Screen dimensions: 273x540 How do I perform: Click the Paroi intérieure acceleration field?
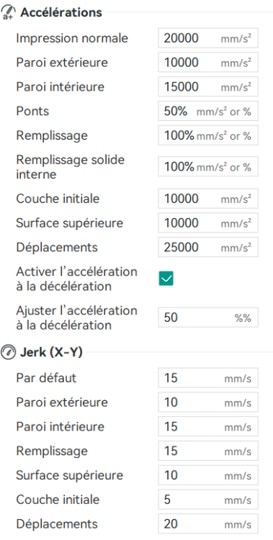pyautogui.click(x=208, y=86)
